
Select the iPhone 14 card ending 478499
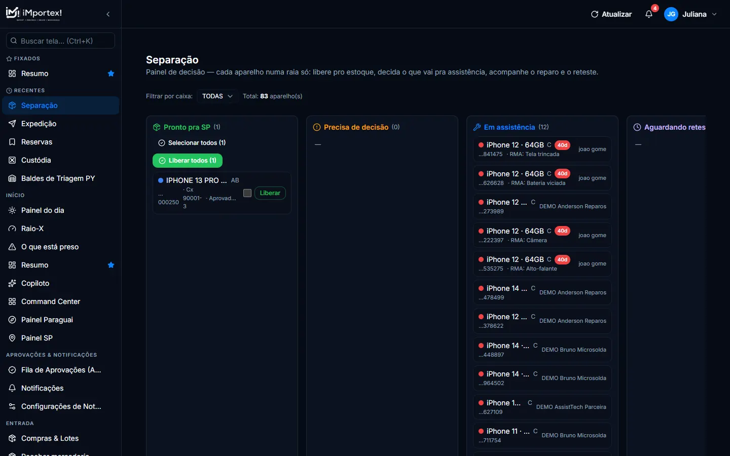click(x=542, y=292)
